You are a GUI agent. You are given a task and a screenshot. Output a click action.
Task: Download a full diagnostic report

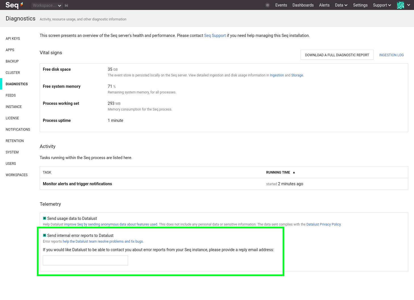[x=337, y=55]
